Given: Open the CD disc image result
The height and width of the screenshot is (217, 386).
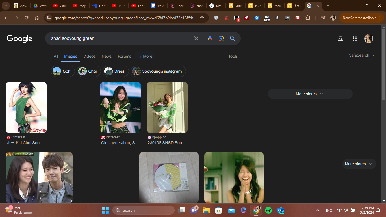Looking at the screenshot, I should point(169,177).
